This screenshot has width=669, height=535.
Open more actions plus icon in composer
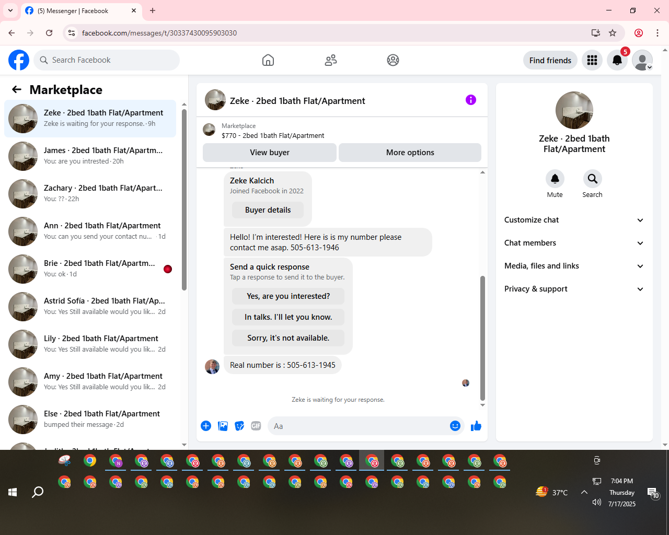(x=206, y=426)
